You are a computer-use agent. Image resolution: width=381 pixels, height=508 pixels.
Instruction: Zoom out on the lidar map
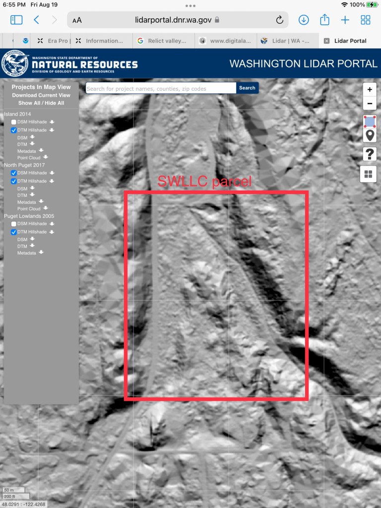pyautogui.click(x=370, y=104)
